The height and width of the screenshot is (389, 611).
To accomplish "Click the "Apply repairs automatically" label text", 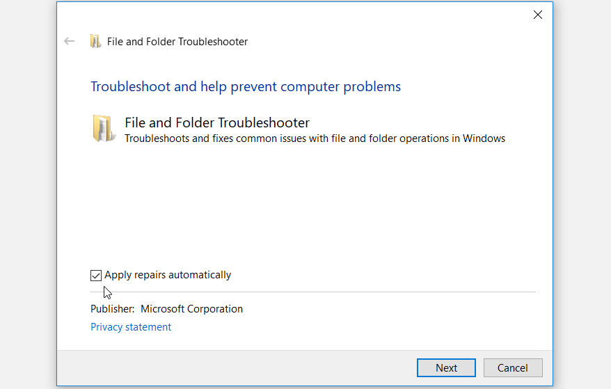I will [168, 275].
